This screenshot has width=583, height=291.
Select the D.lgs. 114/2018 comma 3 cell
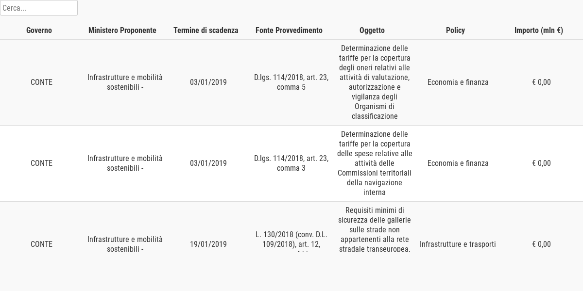pyautogui.click(x=291, y=163)
